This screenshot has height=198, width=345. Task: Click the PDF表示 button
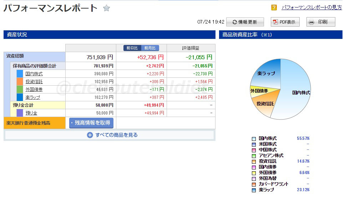pyautogui.click(x=285, y=22)
